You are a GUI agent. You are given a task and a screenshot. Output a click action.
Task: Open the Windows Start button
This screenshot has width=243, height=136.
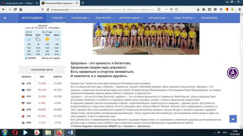click(5, 132)
